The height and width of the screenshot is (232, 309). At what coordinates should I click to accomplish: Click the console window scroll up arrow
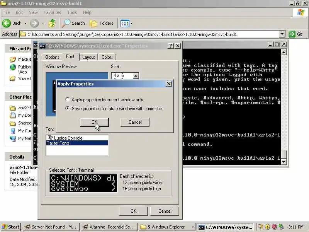pos(284,52)
